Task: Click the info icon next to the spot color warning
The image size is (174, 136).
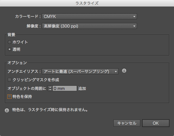Action: coord(7,110)
